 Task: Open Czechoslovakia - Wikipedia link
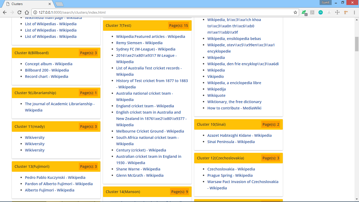point(231,169)
